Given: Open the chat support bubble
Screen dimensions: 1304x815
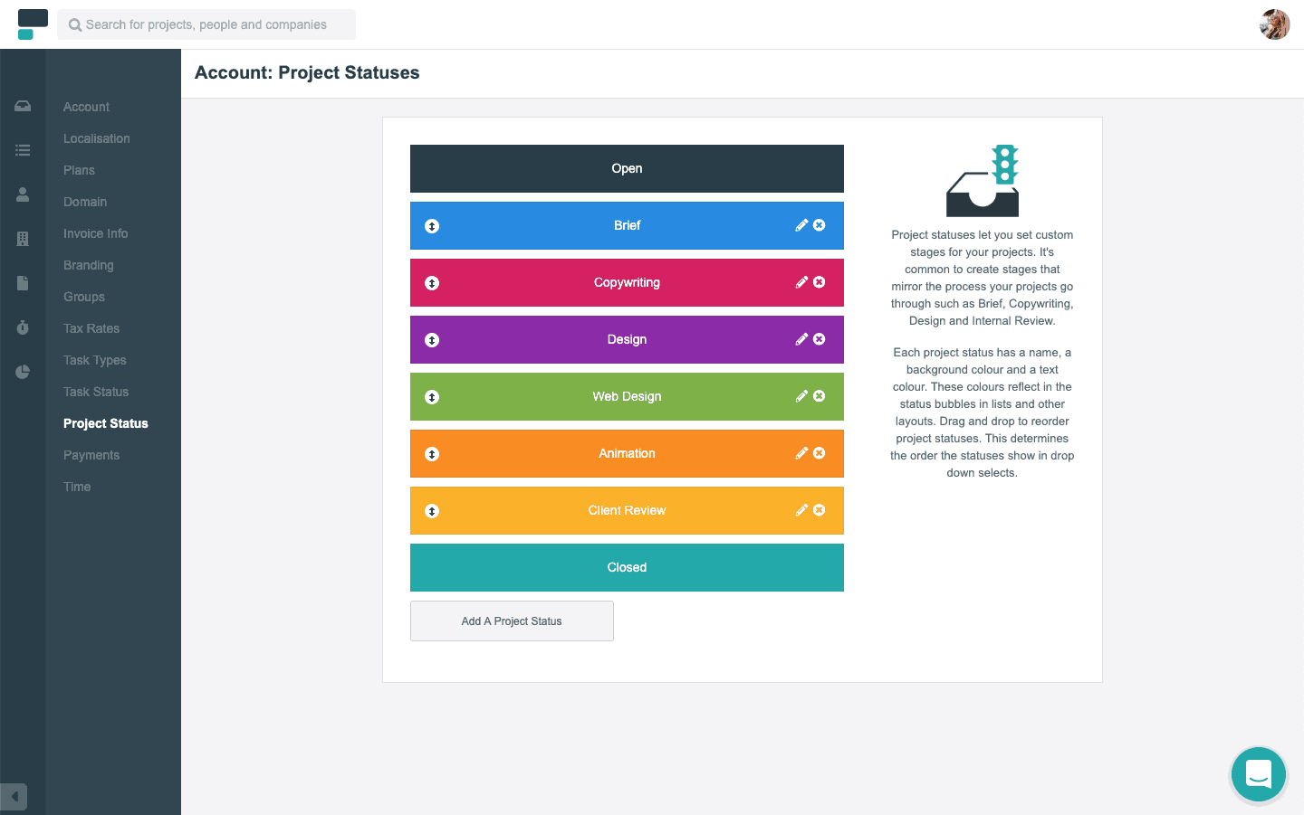Looking at the screenshot, I should (x=1259, y=774).
